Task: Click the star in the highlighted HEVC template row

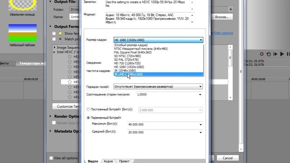Action: 69,81
